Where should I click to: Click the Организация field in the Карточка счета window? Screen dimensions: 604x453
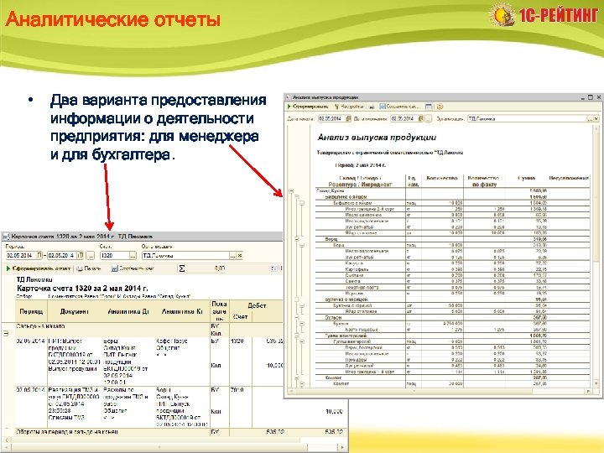click(x=185, y=255)
